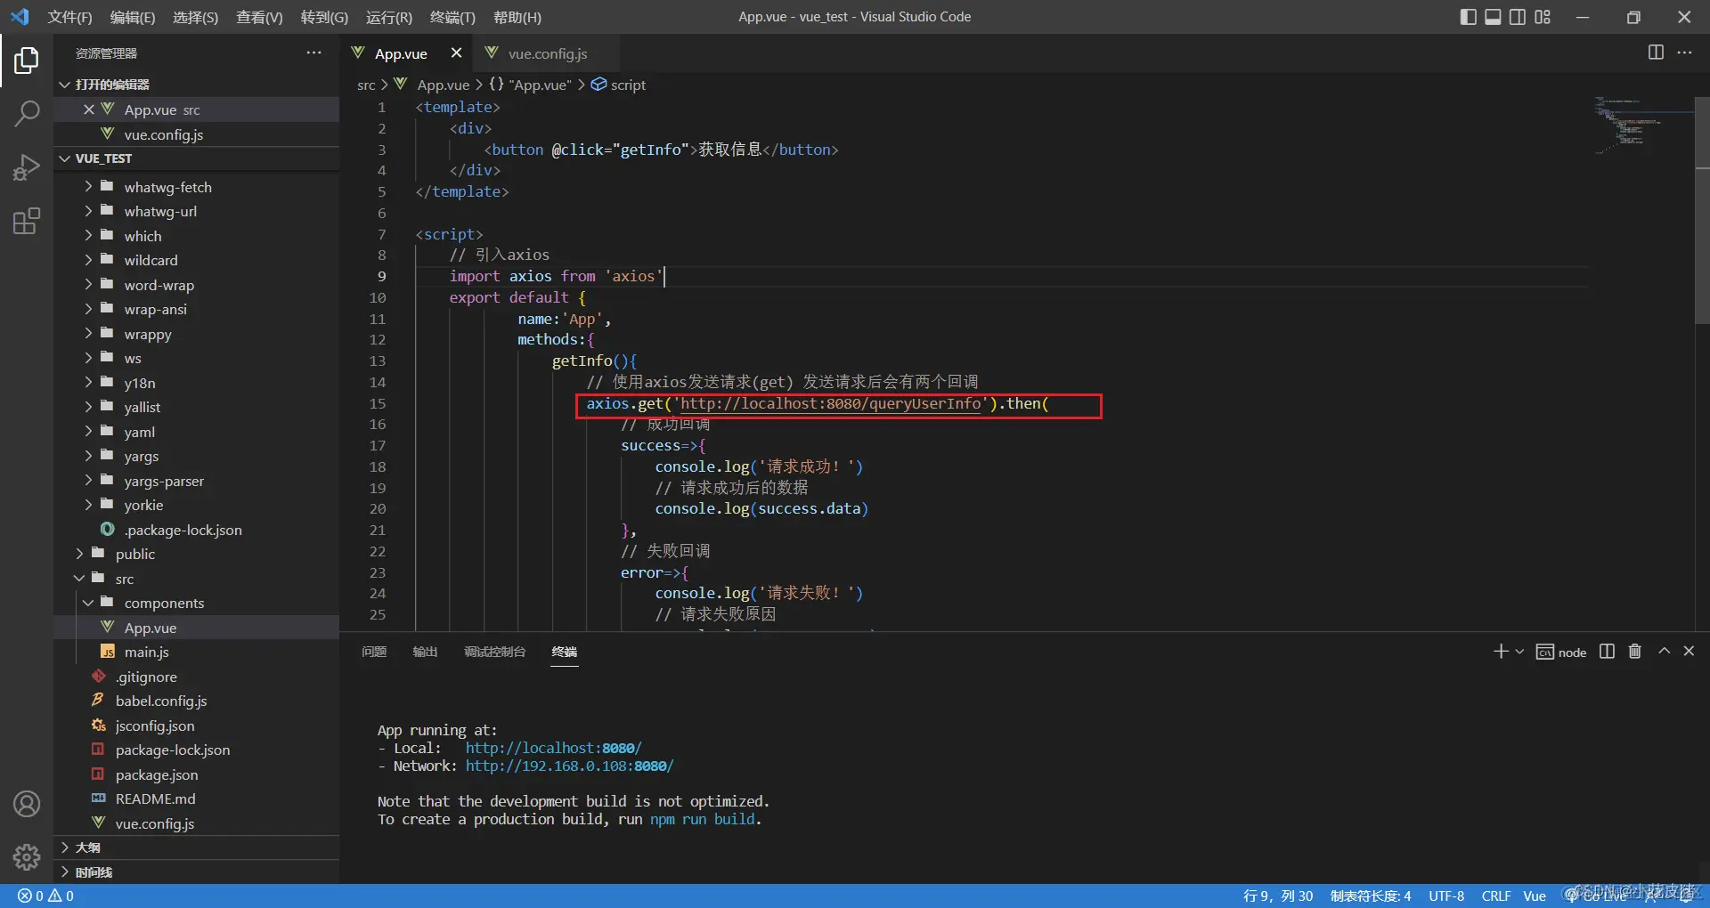Collapse the VUE_TEST folder section
The height and width of the screenshot is (908, 1710).
pos(196,158)
